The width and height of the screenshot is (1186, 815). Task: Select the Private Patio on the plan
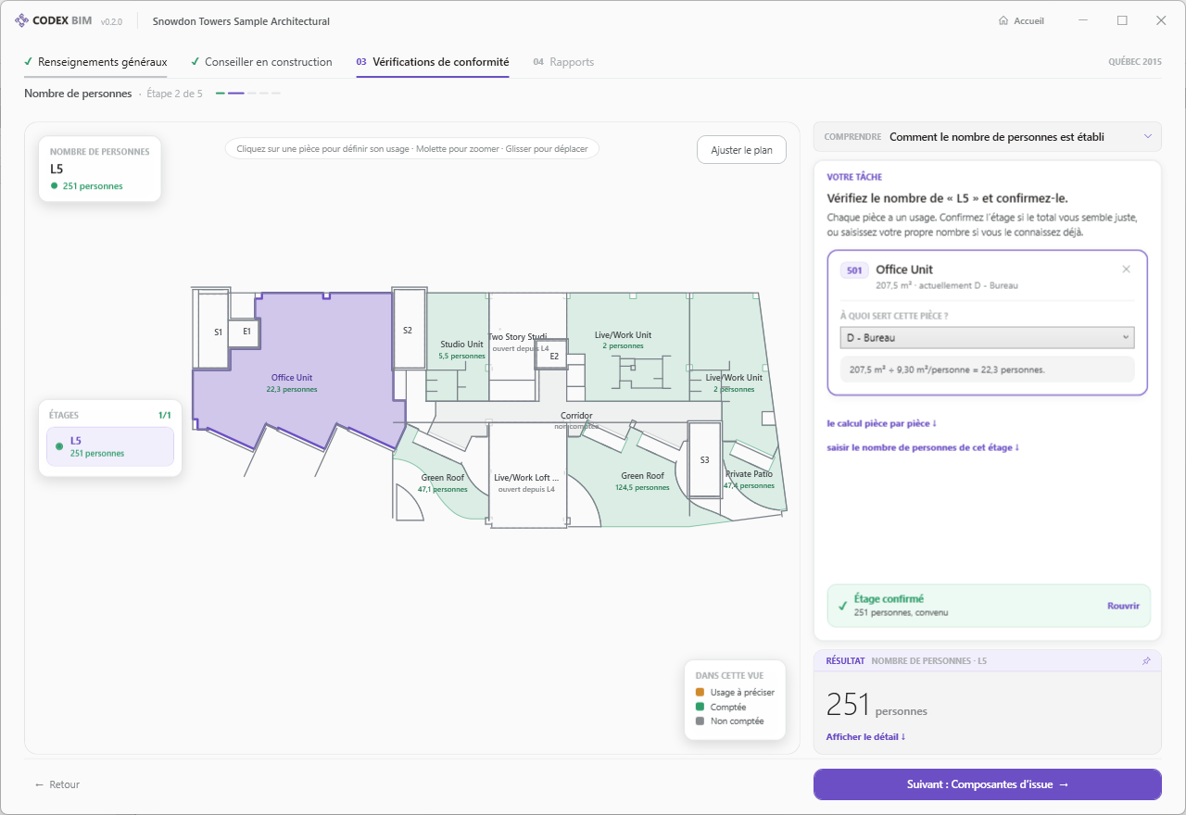point(749,479)
